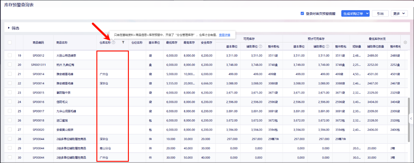This screenshot has width=414, height=163.
Task: Click 南山分仓 cell in row 29
Action: 105,148
